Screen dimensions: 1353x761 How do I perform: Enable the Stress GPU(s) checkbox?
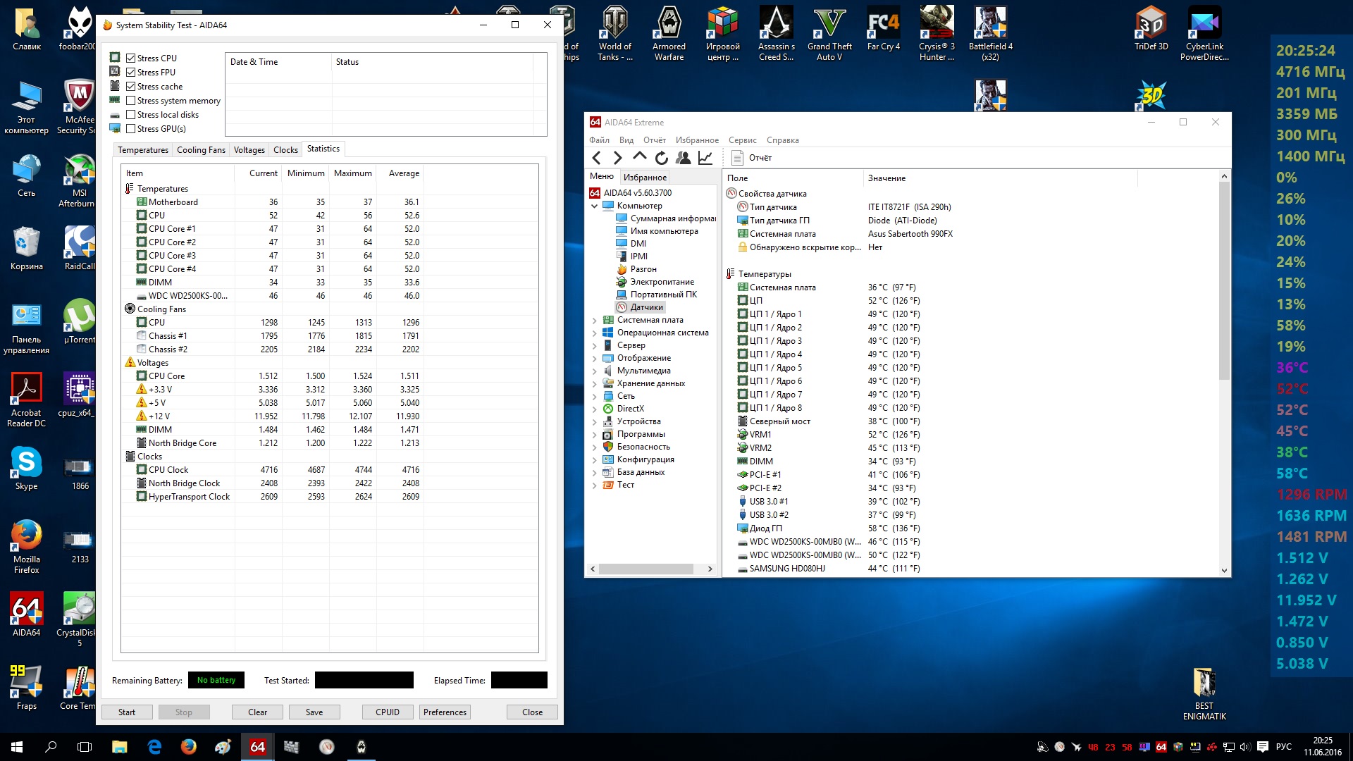(131, 129)
